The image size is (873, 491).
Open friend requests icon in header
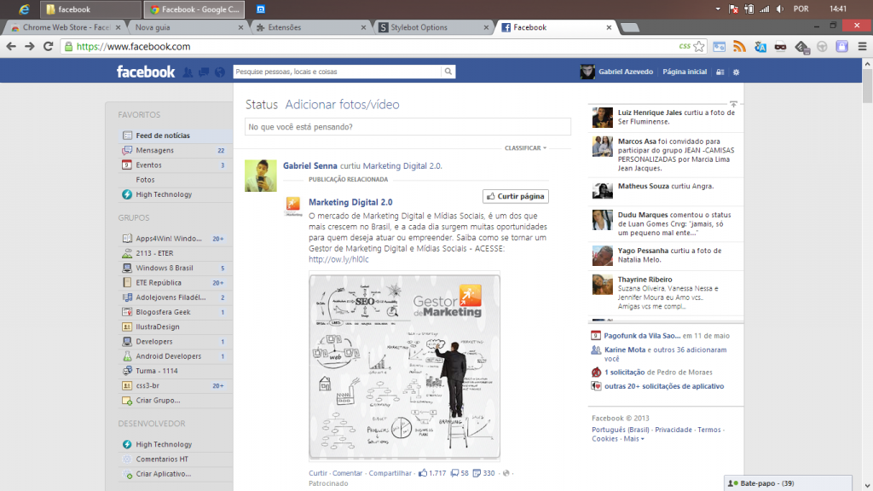pos(188,72)
